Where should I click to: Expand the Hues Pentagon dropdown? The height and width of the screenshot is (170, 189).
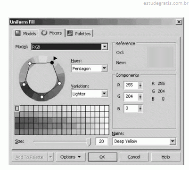click(104, 68)
